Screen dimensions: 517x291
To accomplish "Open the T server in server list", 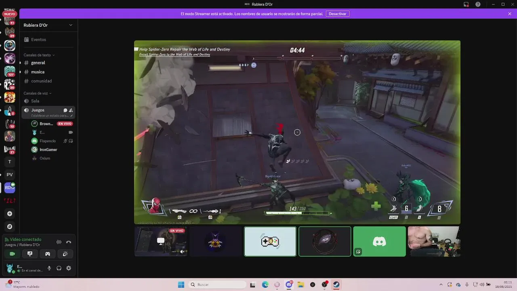I will [x=10, y=162].
